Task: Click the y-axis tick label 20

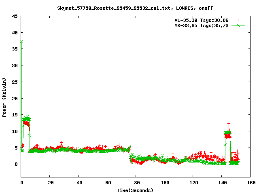Action: 15,99
